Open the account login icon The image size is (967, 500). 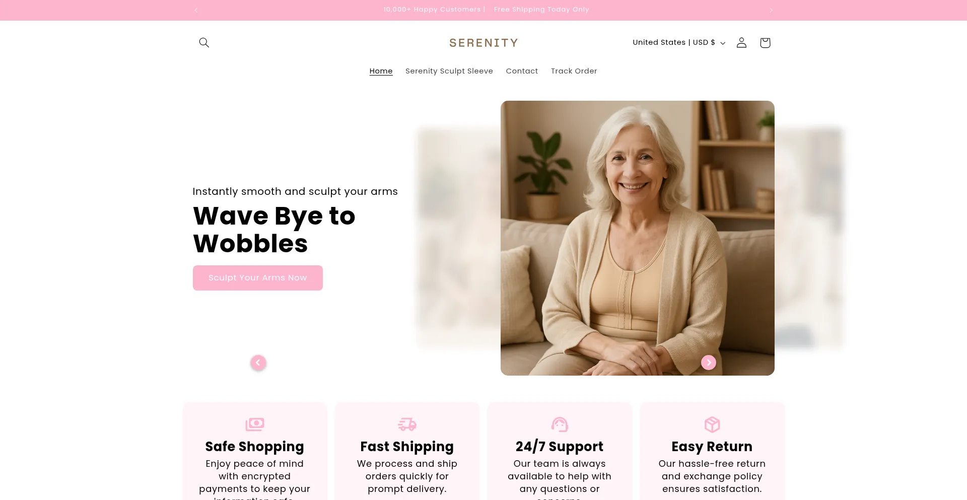[x=741, y=43]
